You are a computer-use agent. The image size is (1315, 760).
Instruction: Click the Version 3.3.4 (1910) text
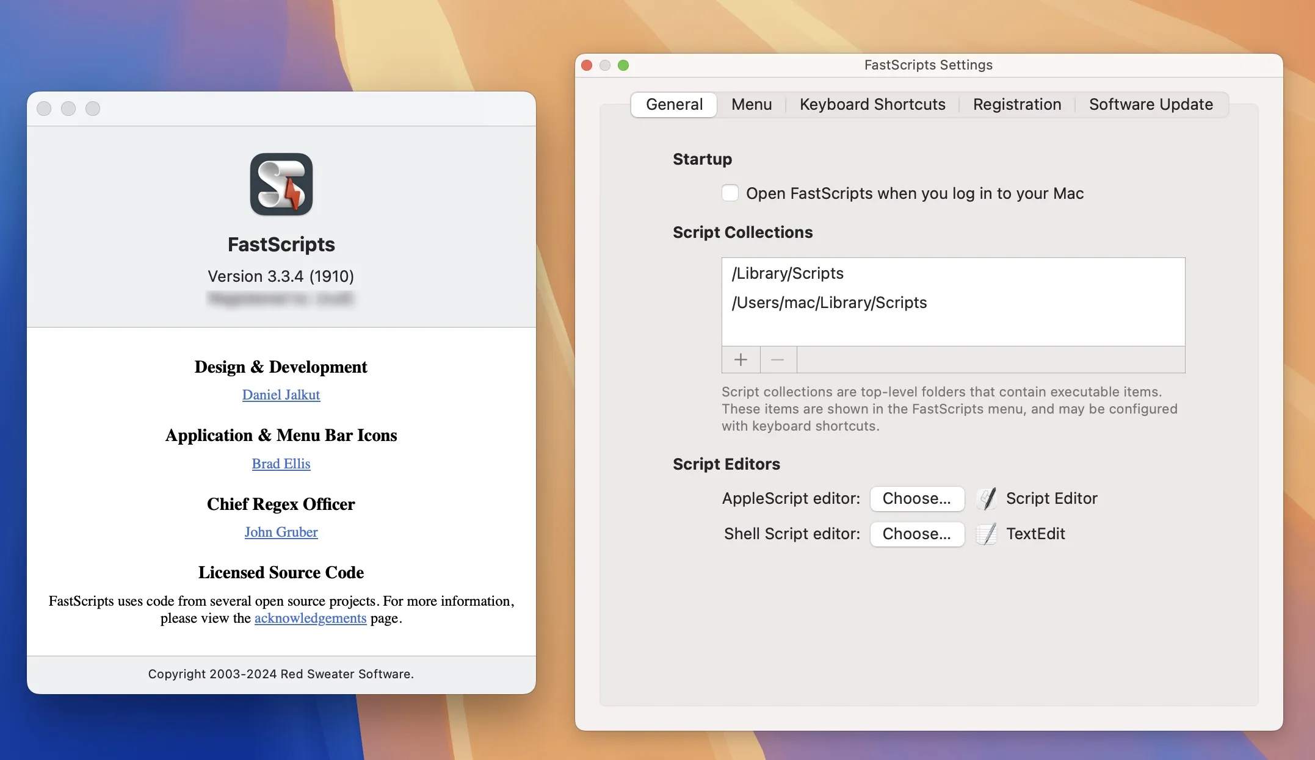tap(281, 276)
